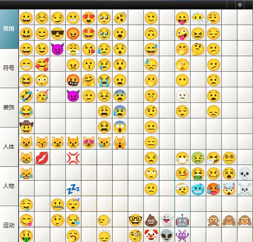This screenshot has width=253, height=242.
Task: Select the nerd face with glasses emoji
Action: 135,220
